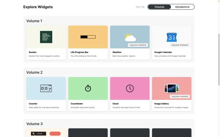This screenshot has width=220, height=137.
Task: Click 'Visualize and keep track of time'
Action: (126, 107)
